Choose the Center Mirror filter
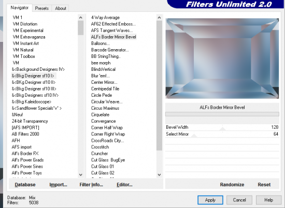 tap(104, 82)
